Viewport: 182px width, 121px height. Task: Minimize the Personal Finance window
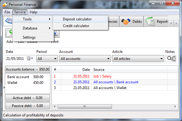click(x=153, y=3)
